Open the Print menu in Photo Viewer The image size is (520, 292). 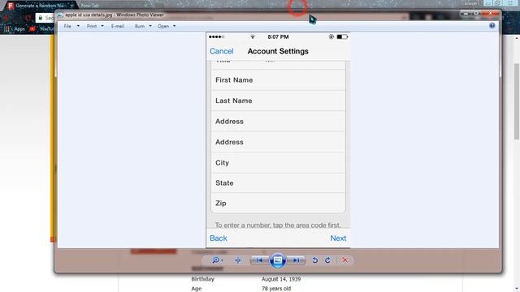(x=92, y=26)
